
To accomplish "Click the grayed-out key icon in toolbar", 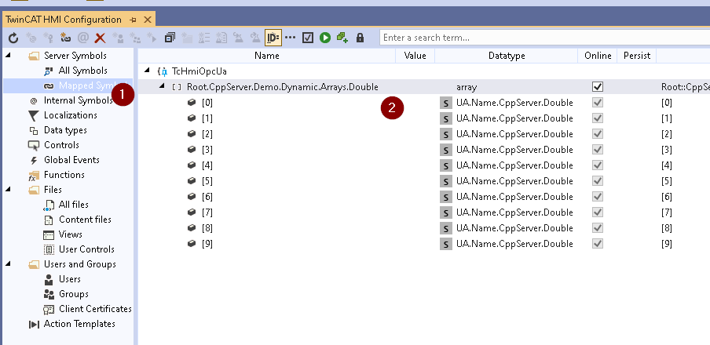I will tap(48, 38).
